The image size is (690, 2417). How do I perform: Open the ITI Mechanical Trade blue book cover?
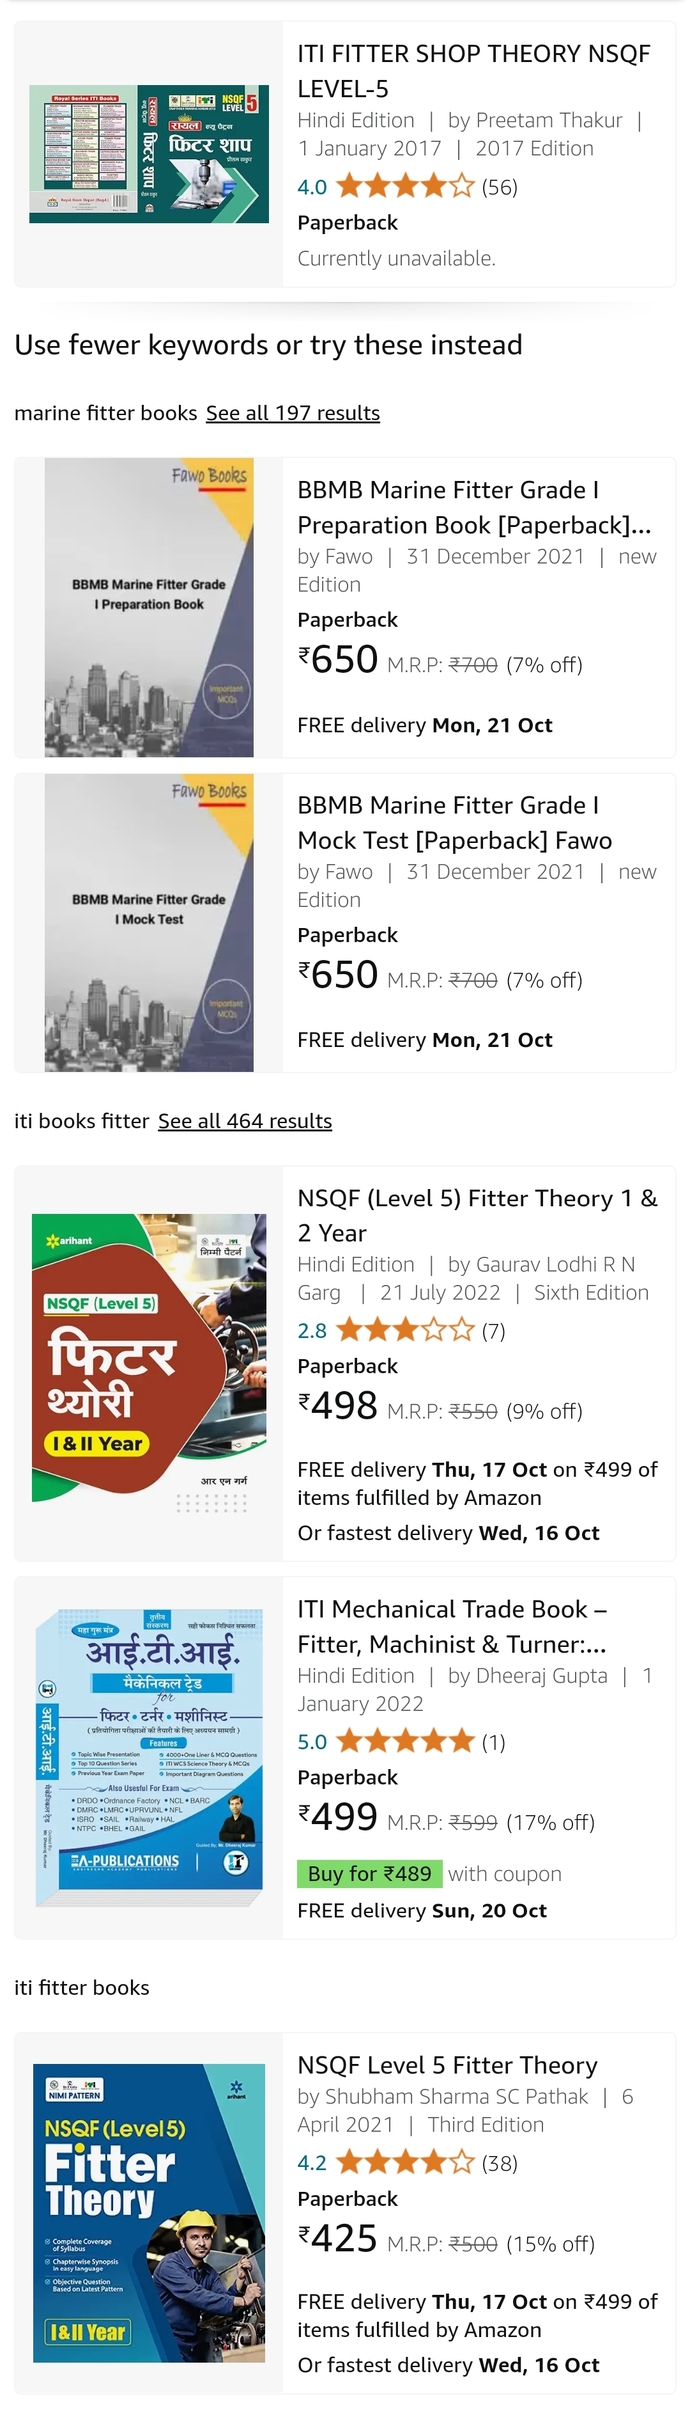pyautogui.click(x=149, y=1758)
